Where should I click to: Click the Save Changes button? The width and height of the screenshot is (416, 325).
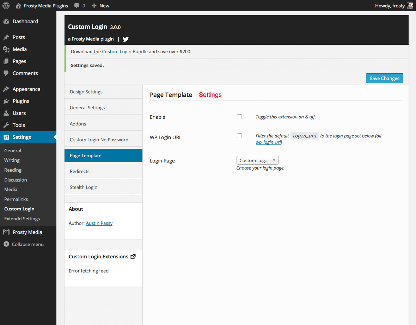(384, 78)
